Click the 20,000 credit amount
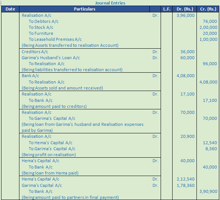Viewport: 220px width, 200px height. tap(210, 33)
